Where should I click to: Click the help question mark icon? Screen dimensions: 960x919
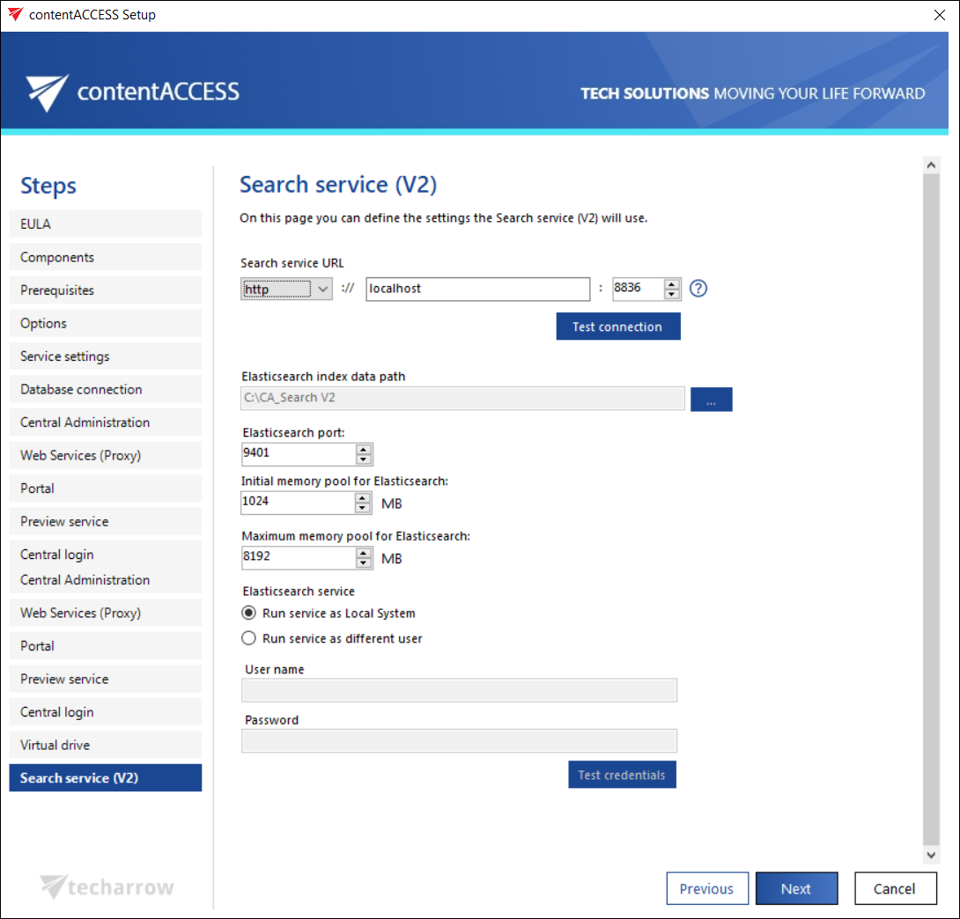698,289
